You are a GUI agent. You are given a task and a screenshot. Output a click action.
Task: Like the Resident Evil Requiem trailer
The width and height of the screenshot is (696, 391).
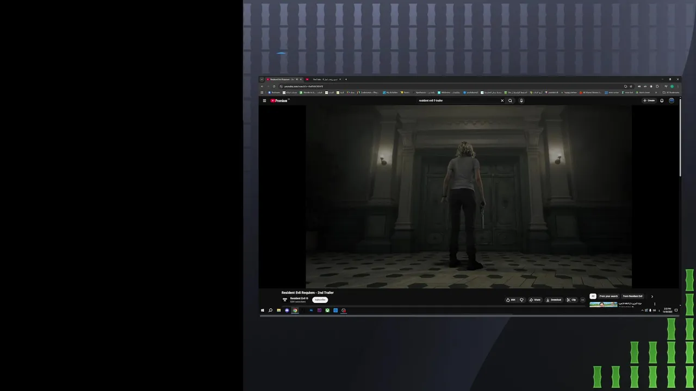pyautogui.click(x=511, y=300)
